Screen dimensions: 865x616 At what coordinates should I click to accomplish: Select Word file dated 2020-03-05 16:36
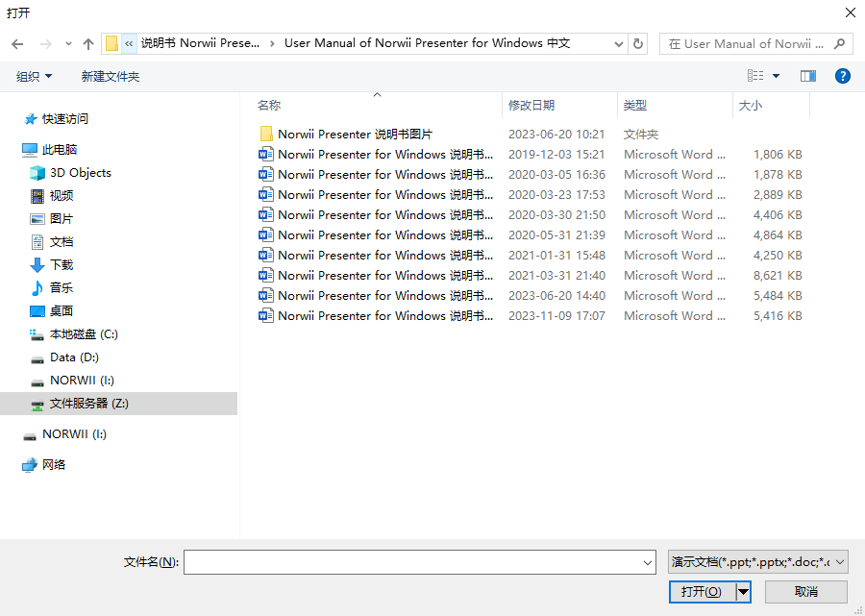click(x=531, y=174)
